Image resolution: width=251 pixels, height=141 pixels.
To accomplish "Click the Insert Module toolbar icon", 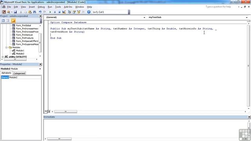I will (9, 12).
